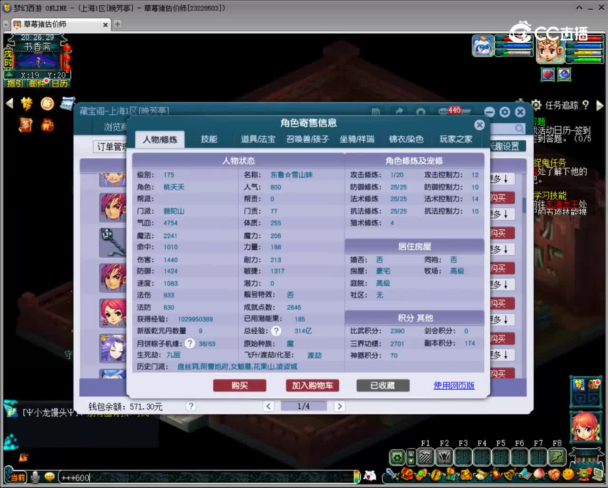
Task: Click the blue orb icon under character portrait
Action: pos(564,75)
